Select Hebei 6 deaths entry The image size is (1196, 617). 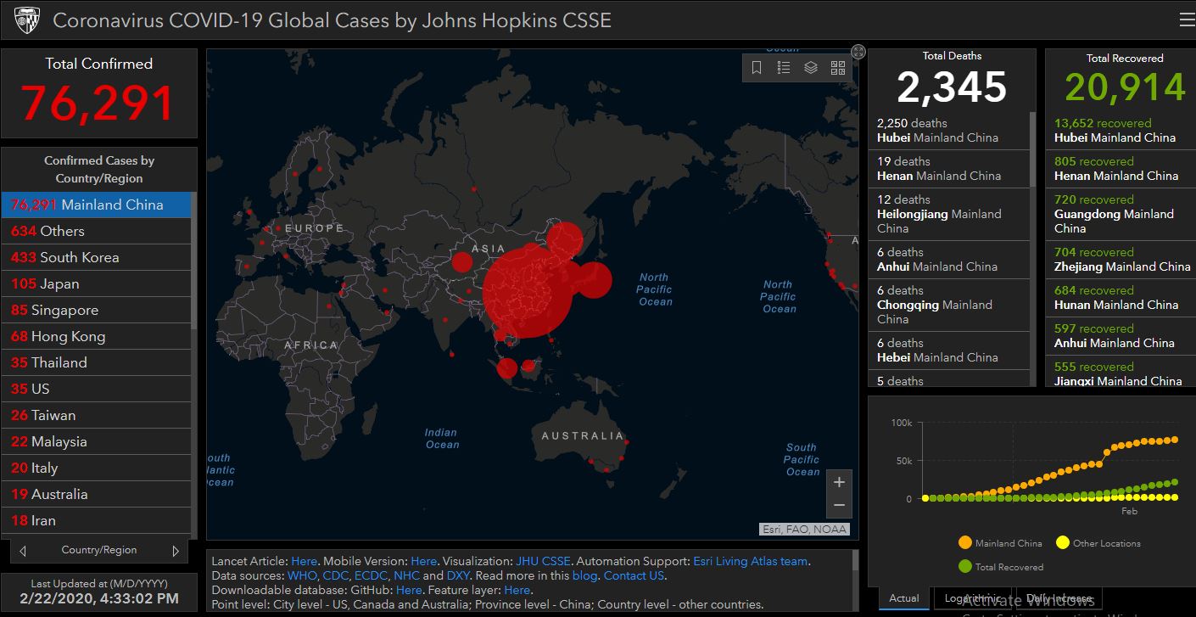(948, 351)
